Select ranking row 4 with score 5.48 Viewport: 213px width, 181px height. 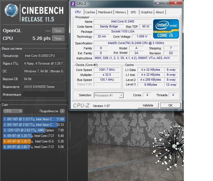tap(34, 136)
